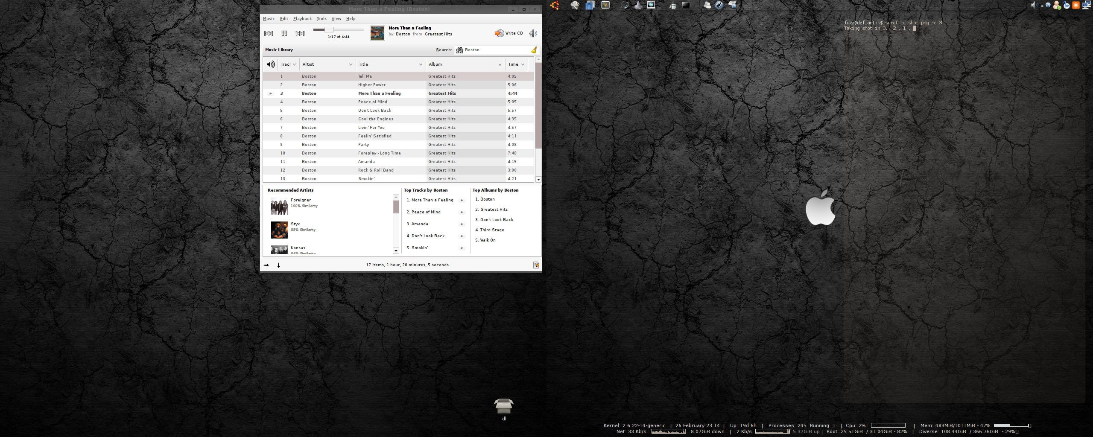Image resolution: width=1093 pixels, height=437 pixels.
Task: Open the Help menu
Action: (x=351, y=19)
